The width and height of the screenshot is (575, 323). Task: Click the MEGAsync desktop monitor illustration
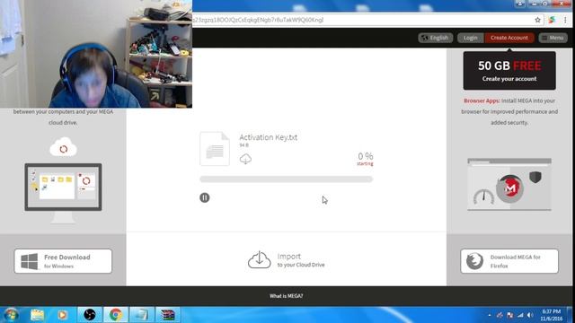pos(63,194)
